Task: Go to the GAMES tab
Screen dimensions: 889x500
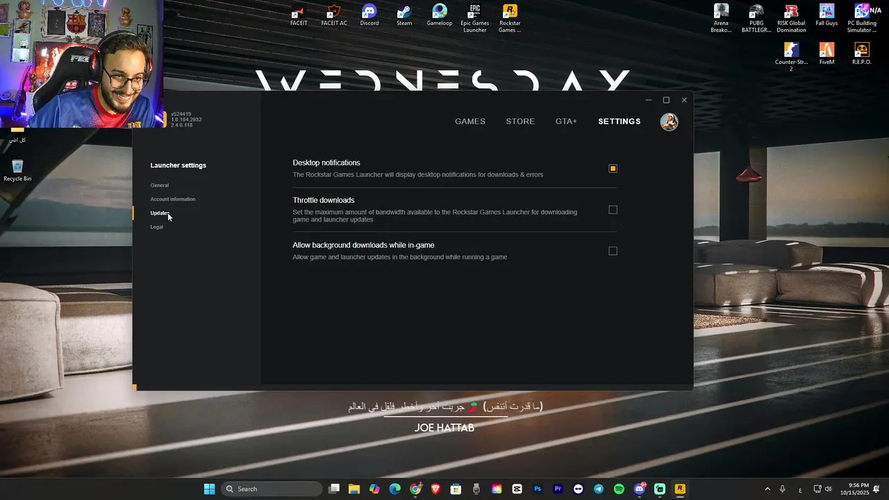Action: (x=470, y=122)
